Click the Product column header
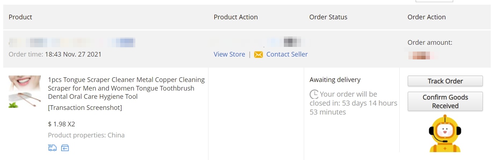 click(20, 17)
